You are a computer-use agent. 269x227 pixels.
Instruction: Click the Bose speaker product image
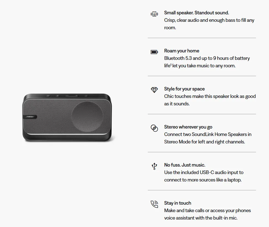(x=67, y=117)
